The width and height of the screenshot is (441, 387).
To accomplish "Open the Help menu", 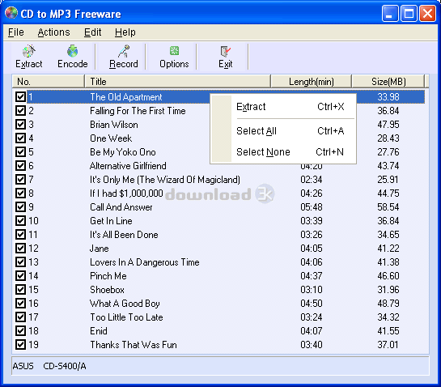I will tap(125, 32).
